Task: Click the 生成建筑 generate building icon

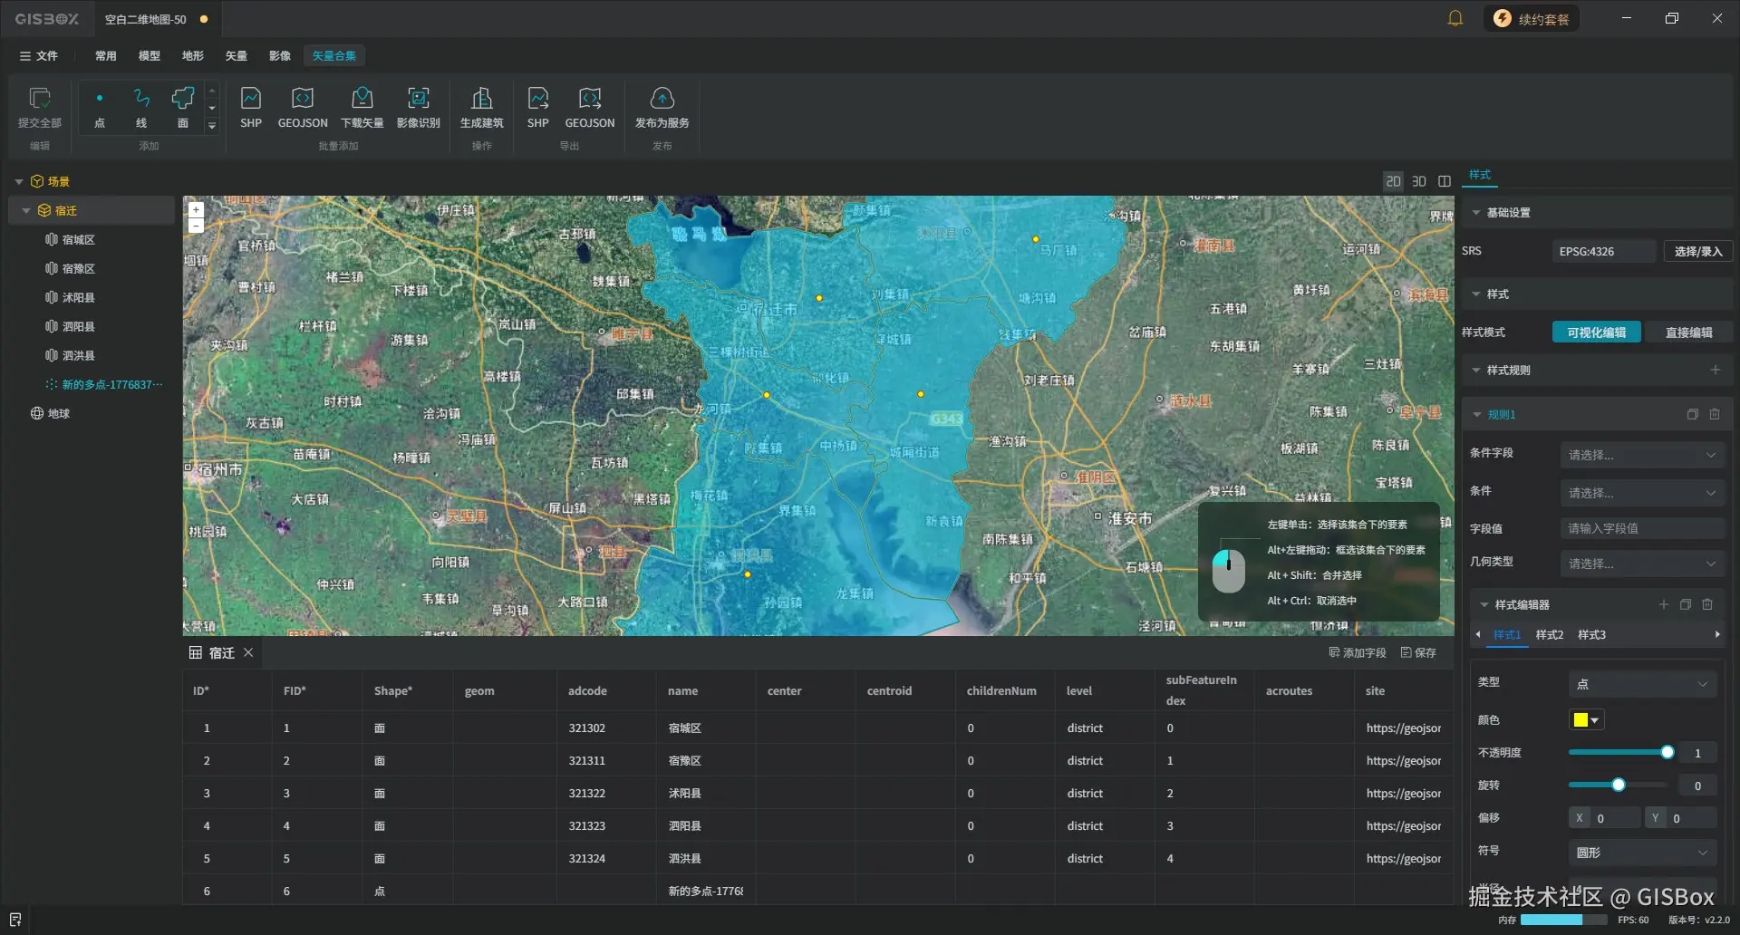Action: (x=481, y=107)
